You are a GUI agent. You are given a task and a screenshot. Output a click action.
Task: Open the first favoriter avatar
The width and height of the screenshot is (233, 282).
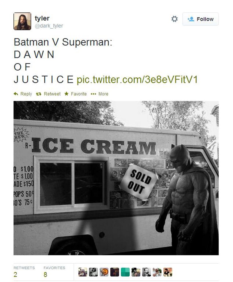tap(83, 272)
